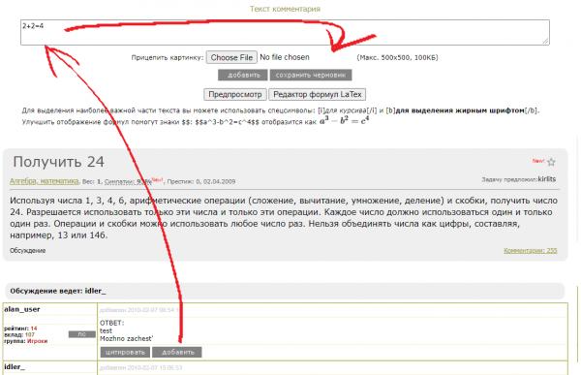
Task: Click the 'Симпатии' rating label
Action: pyautogui.click(x=118, y=182)
